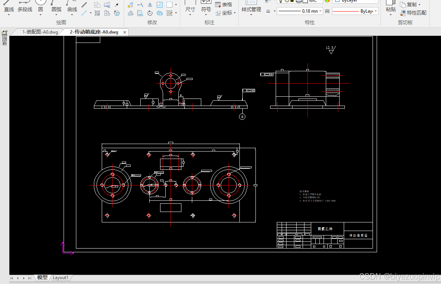This screenshot has height=284, width=441.
Task: Go to the last layout tab arrow
Action: [30, 278]
